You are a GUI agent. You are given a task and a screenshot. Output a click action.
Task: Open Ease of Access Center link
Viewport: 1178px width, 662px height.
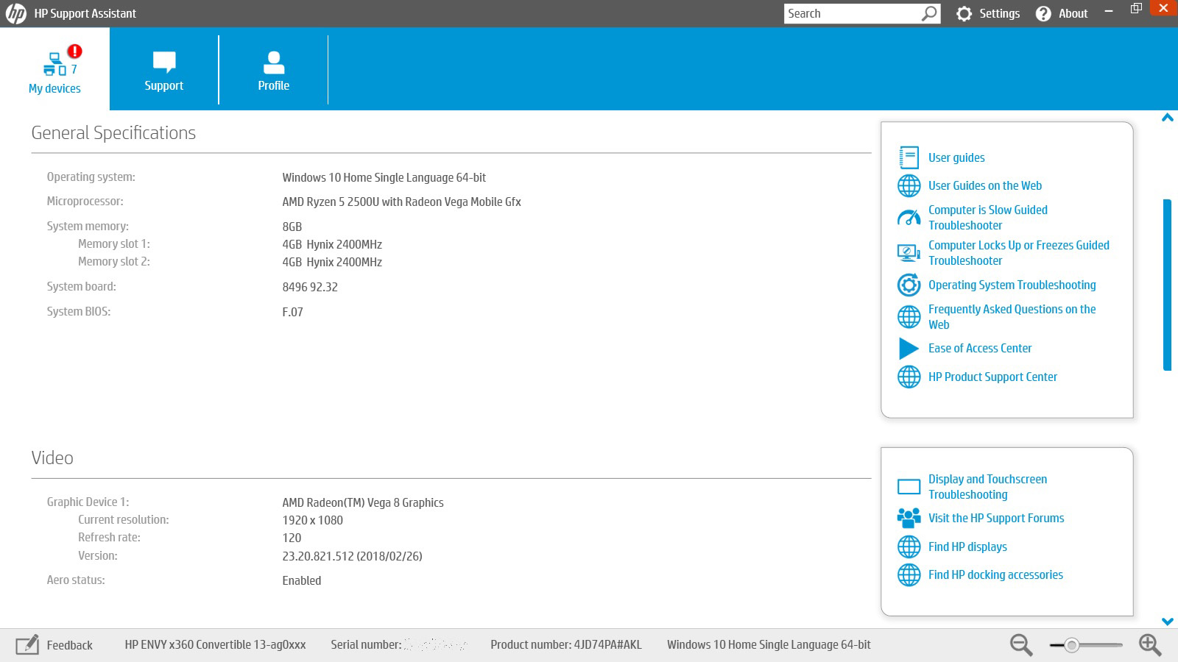coord(980,348)
